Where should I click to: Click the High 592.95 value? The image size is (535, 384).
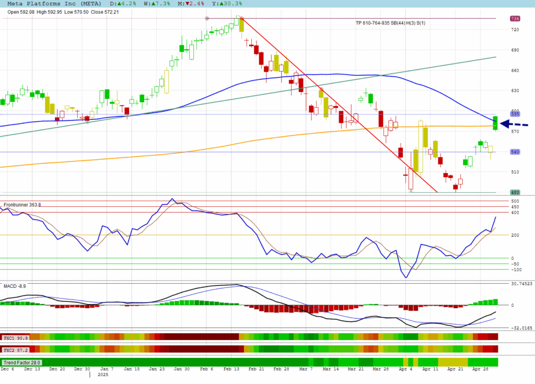pyautogui.click(x=50, y=12)
